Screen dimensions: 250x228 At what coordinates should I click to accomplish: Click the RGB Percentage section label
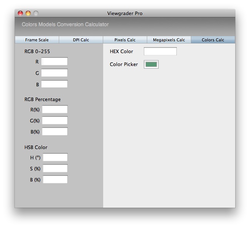[43, 100]
